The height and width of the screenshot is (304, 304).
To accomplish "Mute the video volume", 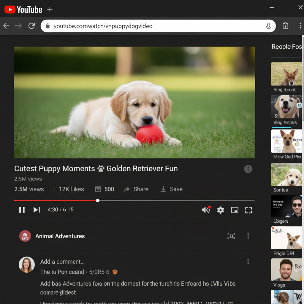I will click(205, 210).
